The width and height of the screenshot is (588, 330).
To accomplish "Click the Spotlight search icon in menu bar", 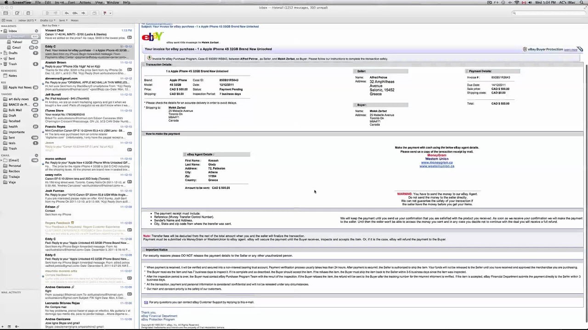I will click(581, 2).
